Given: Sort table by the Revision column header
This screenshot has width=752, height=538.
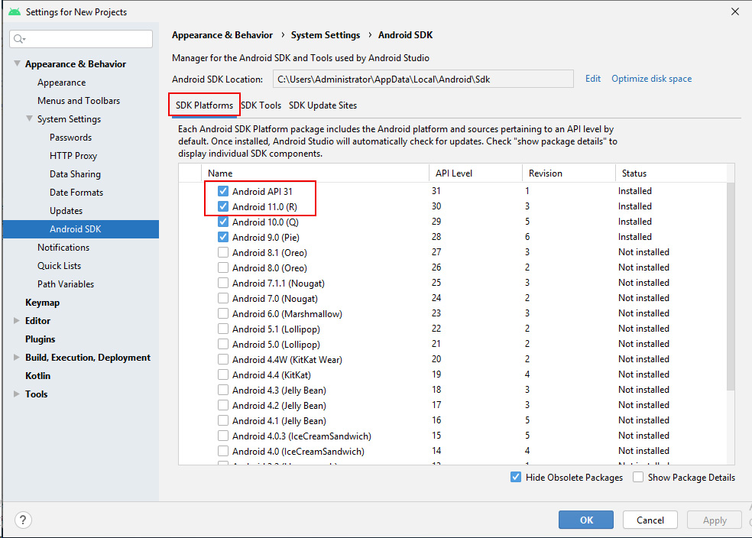Looking at the screenshot, I should pos(569,173).
